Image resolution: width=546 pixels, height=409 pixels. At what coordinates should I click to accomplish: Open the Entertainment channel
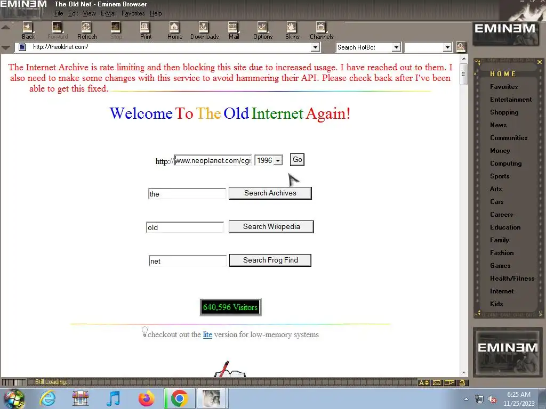(x=511, y=100)
